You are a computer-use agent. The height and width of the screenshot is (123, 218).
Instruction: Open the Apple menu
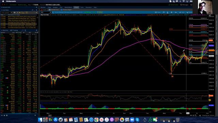[x=3, y=1]
